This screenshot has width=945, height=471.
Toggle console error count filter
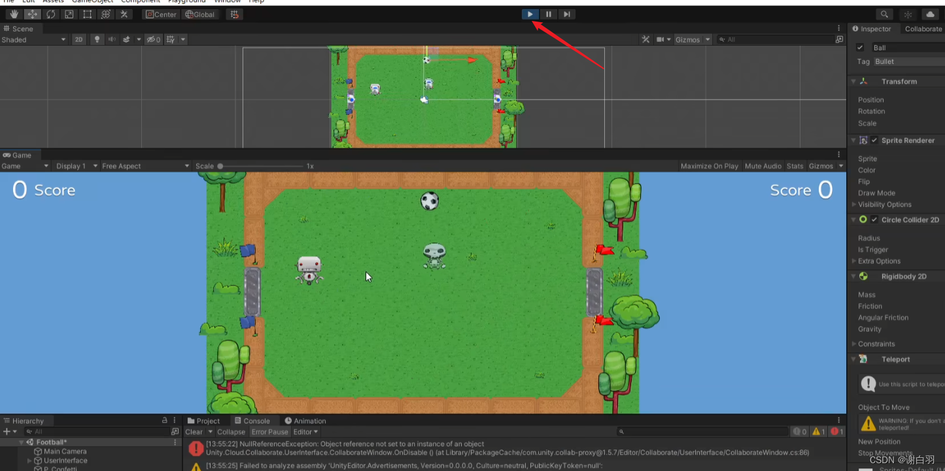click(x=837, y=432)
